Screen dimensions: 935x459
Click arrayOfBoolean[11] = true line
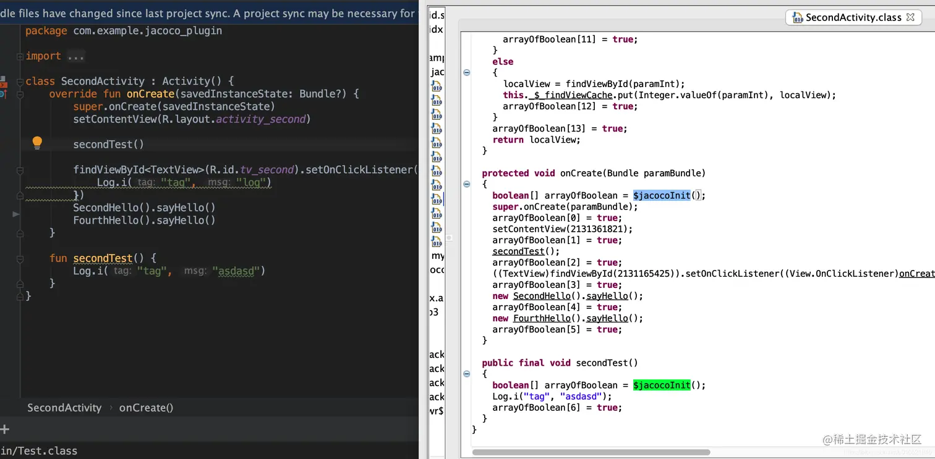570,39
